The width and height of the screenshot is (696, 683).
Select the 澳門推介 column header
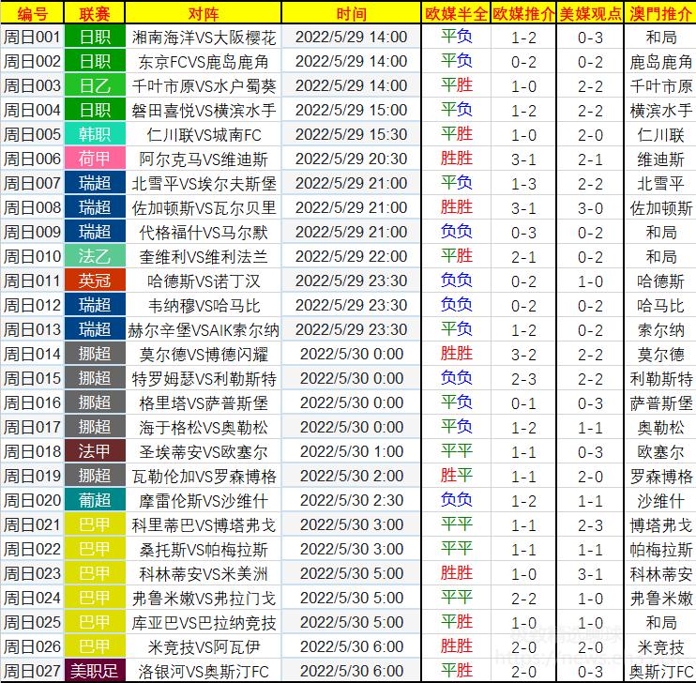[x=660, y=13]
